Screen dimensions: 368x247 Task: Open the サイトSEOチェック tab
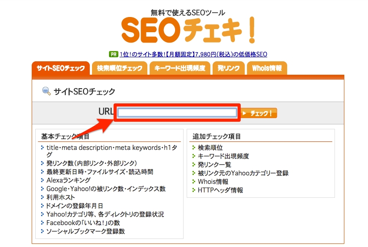pyautogui.click(x=61, y=68)
